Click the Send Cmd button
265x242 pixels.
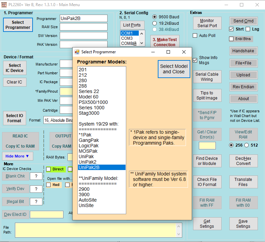(x=243, y=21)
